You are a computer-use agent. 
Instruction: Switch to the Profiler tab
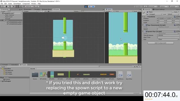[x=37, y=9]
